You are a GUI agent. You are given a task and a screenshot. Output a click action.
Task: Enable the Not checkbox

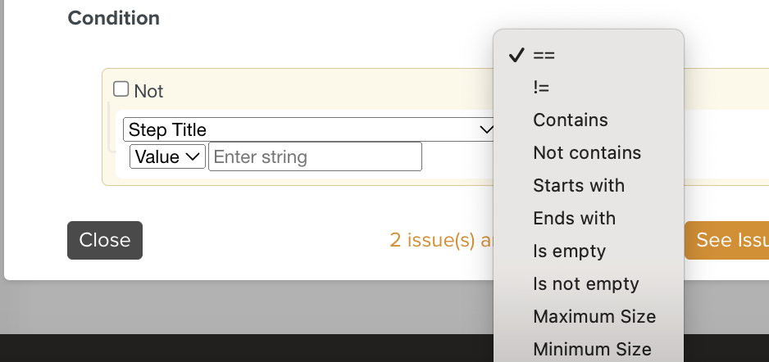tap(121, 89)
